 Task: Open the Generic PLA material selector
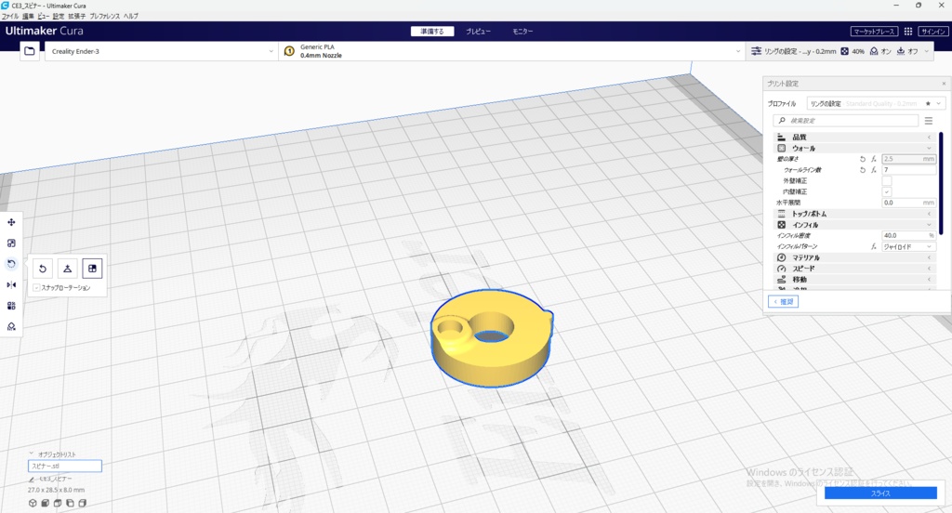pos(512,51)
